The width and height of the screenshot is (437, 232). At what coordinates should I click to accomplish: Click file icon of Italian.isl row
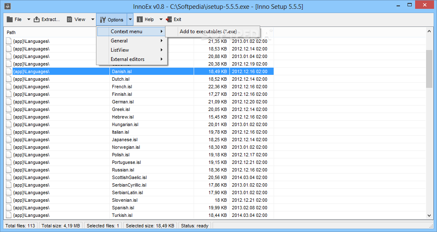coord(9,132)
